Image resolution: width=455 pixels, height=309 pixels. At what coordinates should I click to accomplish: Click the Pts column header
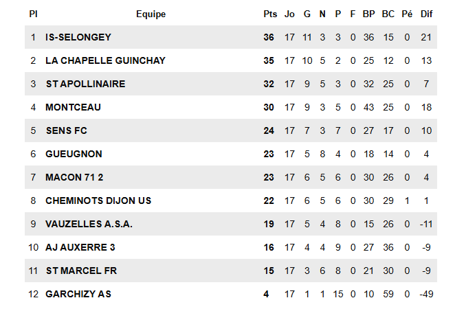coord(269,14)
